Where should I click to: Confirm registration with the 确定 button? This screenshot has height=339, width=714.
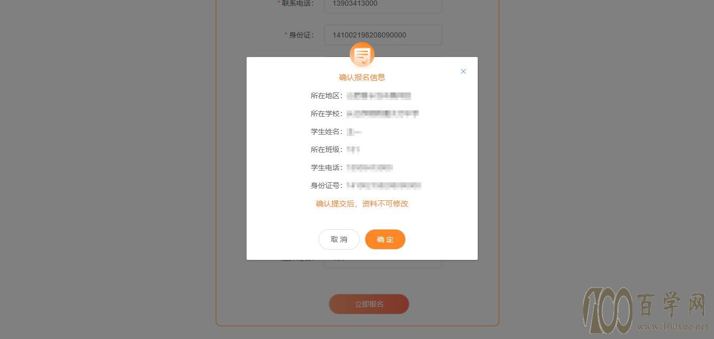tap(385, 239)
